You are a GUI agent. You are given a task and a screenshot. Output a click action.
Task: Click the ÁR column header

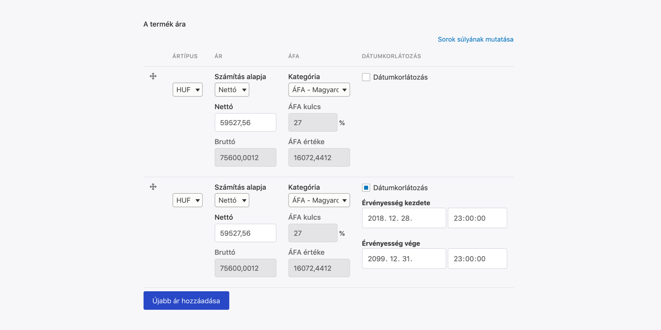(x=218, y=56)
